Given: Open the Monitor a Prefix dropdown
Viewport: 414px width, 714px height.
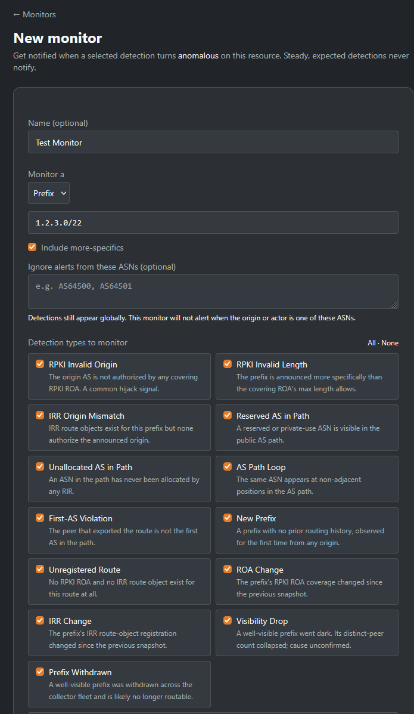Looking at the screenshot, I should coord(49,193).
